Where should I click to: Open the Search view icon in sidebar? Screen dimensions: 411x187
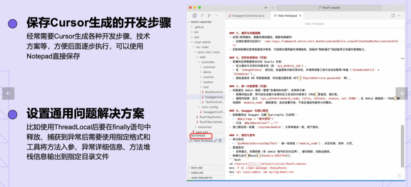point(202,16)
